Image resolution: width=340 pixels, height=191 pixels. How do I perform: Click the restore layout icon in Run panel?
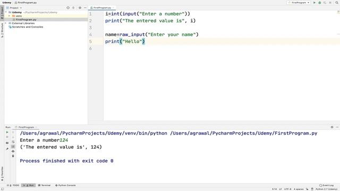7,143
